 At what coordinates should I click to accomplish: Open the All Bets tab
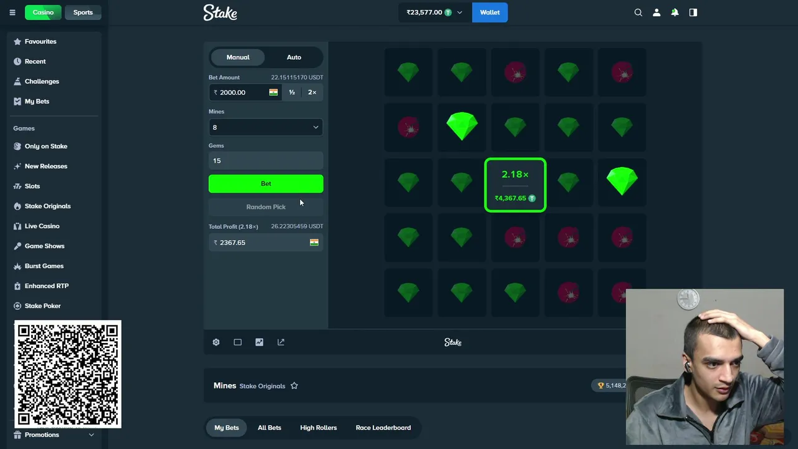click(x=269, y=427)
